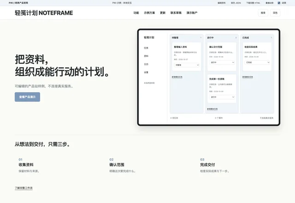Click 重播动效 in the top bar
Viewport: 295px width, 203px height.
click(x=269, y=3)
